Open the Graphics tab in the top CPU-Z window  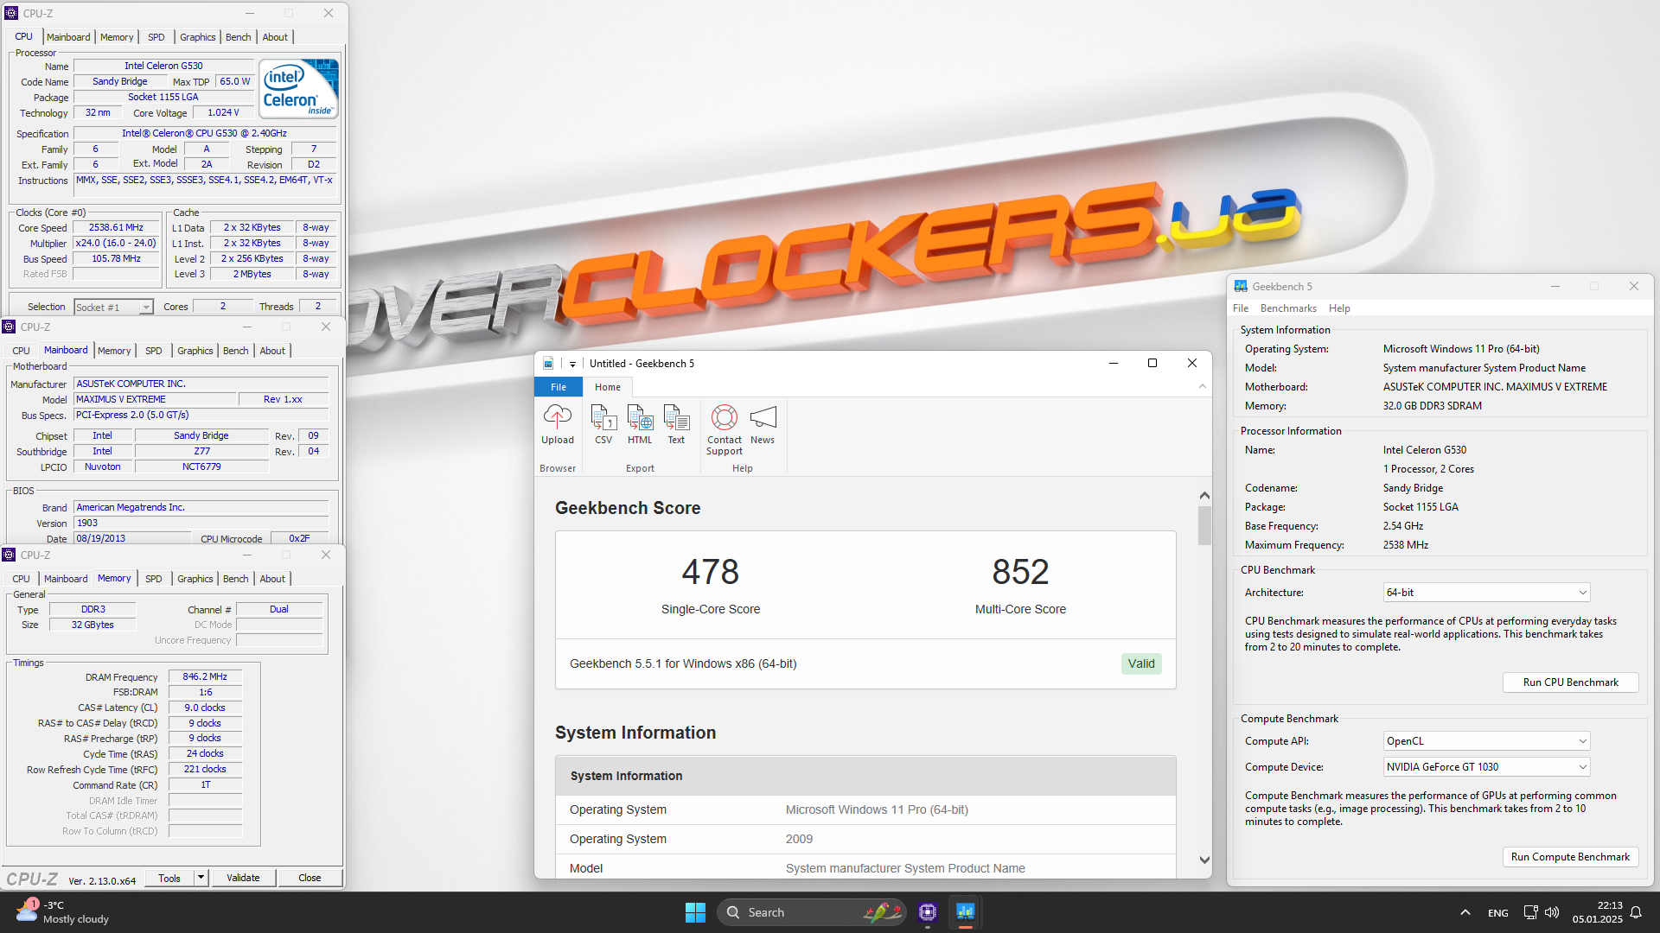coord(197,37)
